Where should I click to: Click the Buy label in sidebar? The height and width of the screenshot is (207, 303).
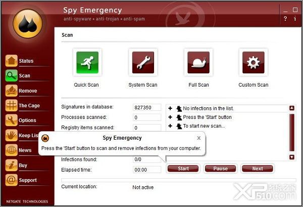pos(23,165)
